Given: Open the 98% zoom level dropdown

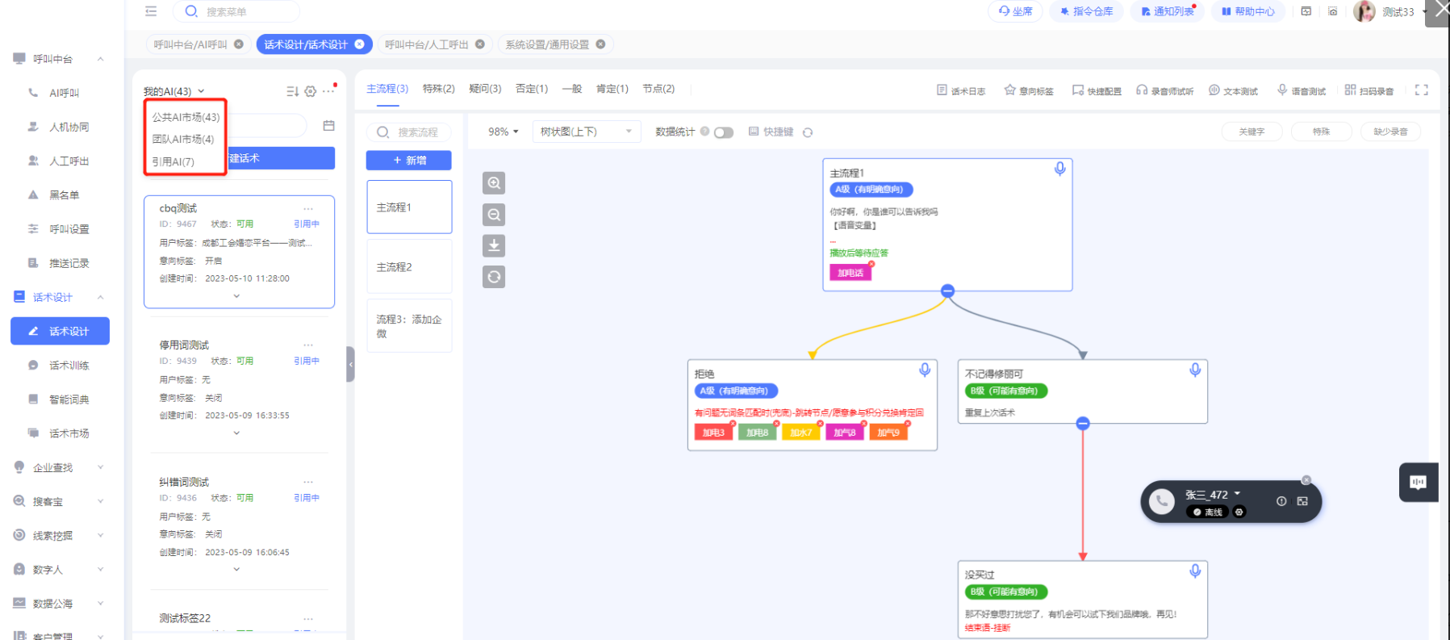Looking at the screenshot, I should point(504,132).
